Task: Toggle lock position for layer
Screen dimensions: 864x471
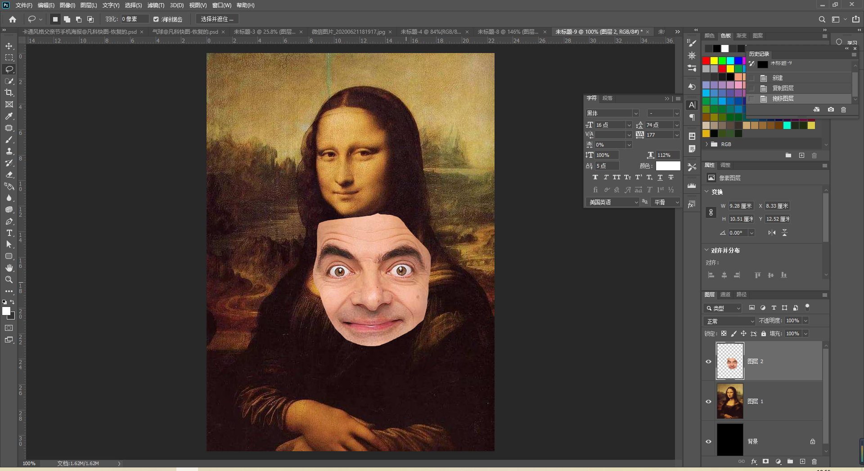Action: [x=743, y=333]
